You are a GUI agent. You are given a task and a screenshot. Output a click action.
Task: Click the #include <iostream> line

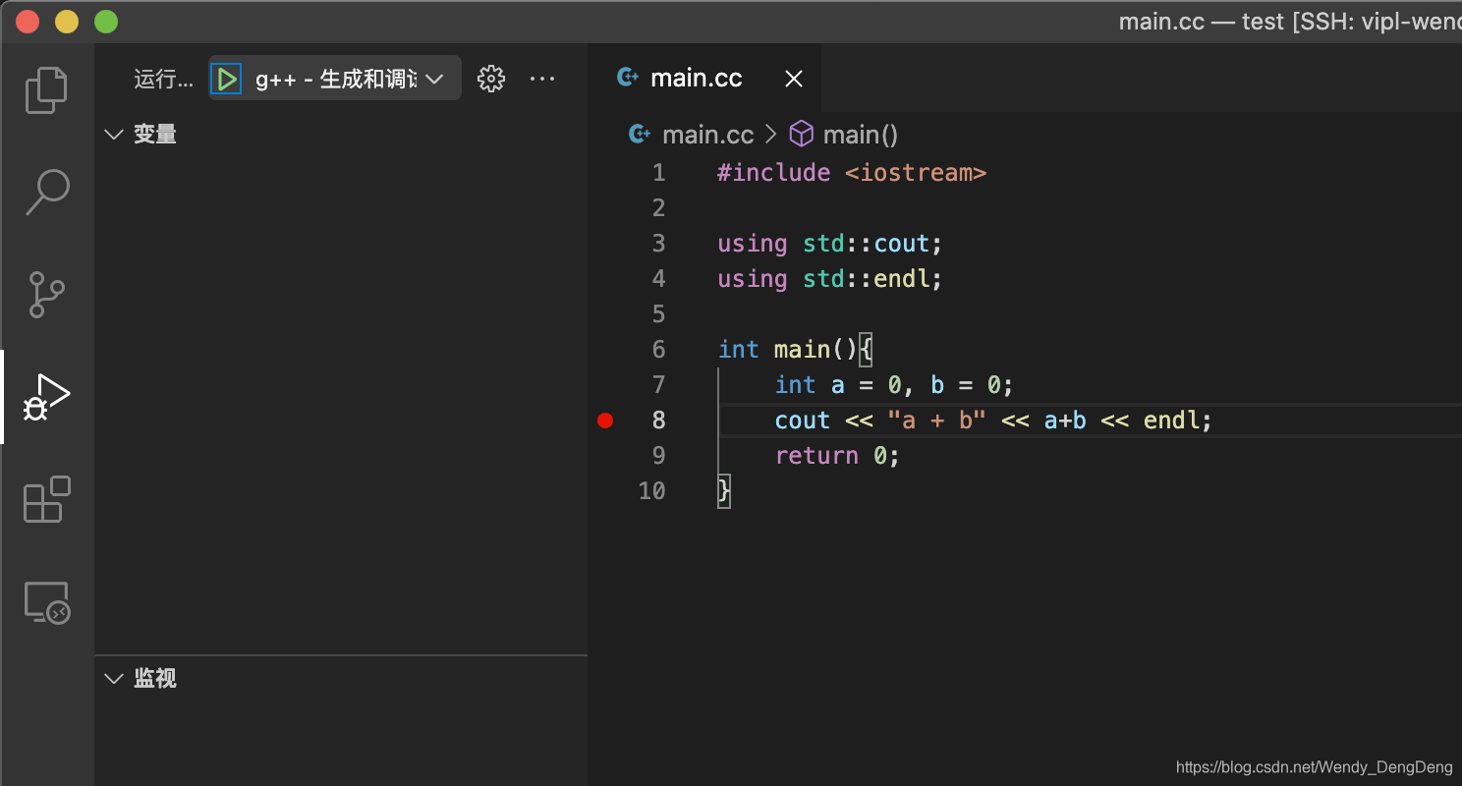(852, 173)
